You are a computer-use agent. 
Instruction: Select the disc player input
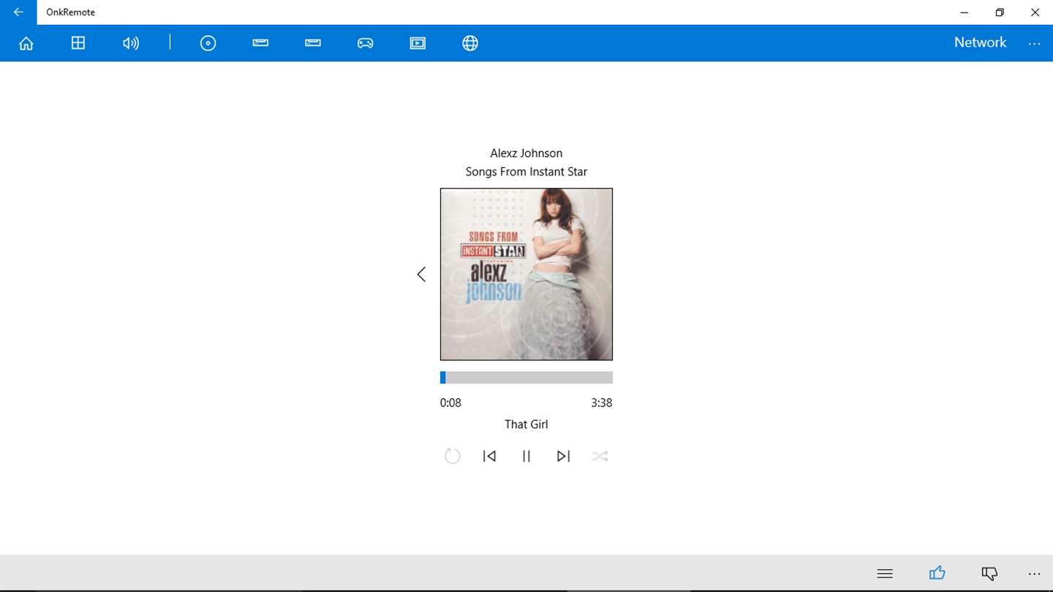(x=208, y=43)
